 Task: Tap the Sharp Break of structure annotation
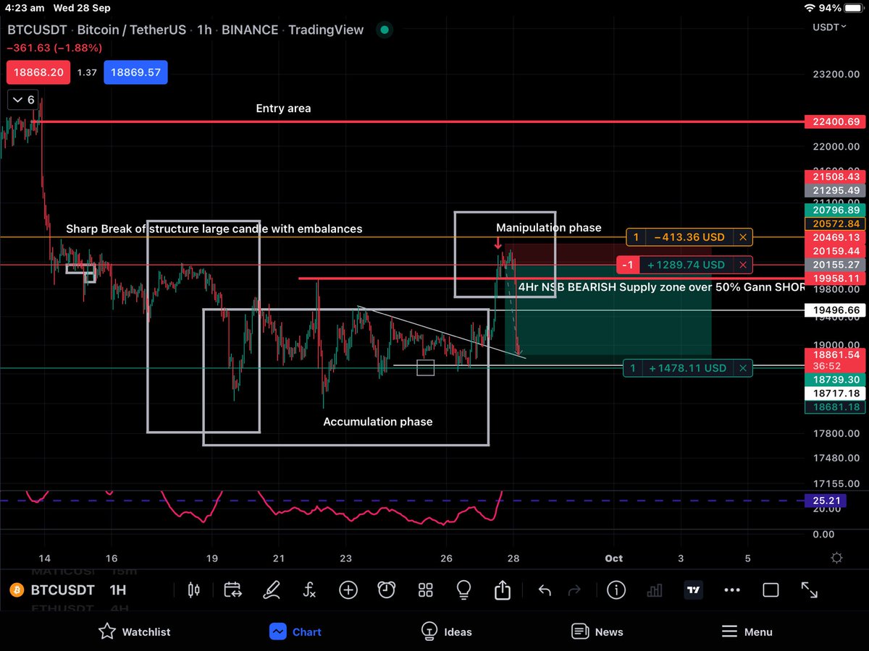pos(214,229)
